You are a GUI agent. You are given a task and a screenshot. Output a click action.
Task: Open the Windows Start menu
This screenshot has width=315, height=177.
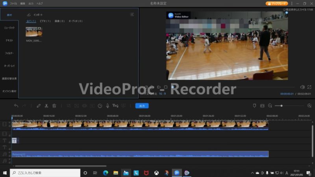coord(5,173)
